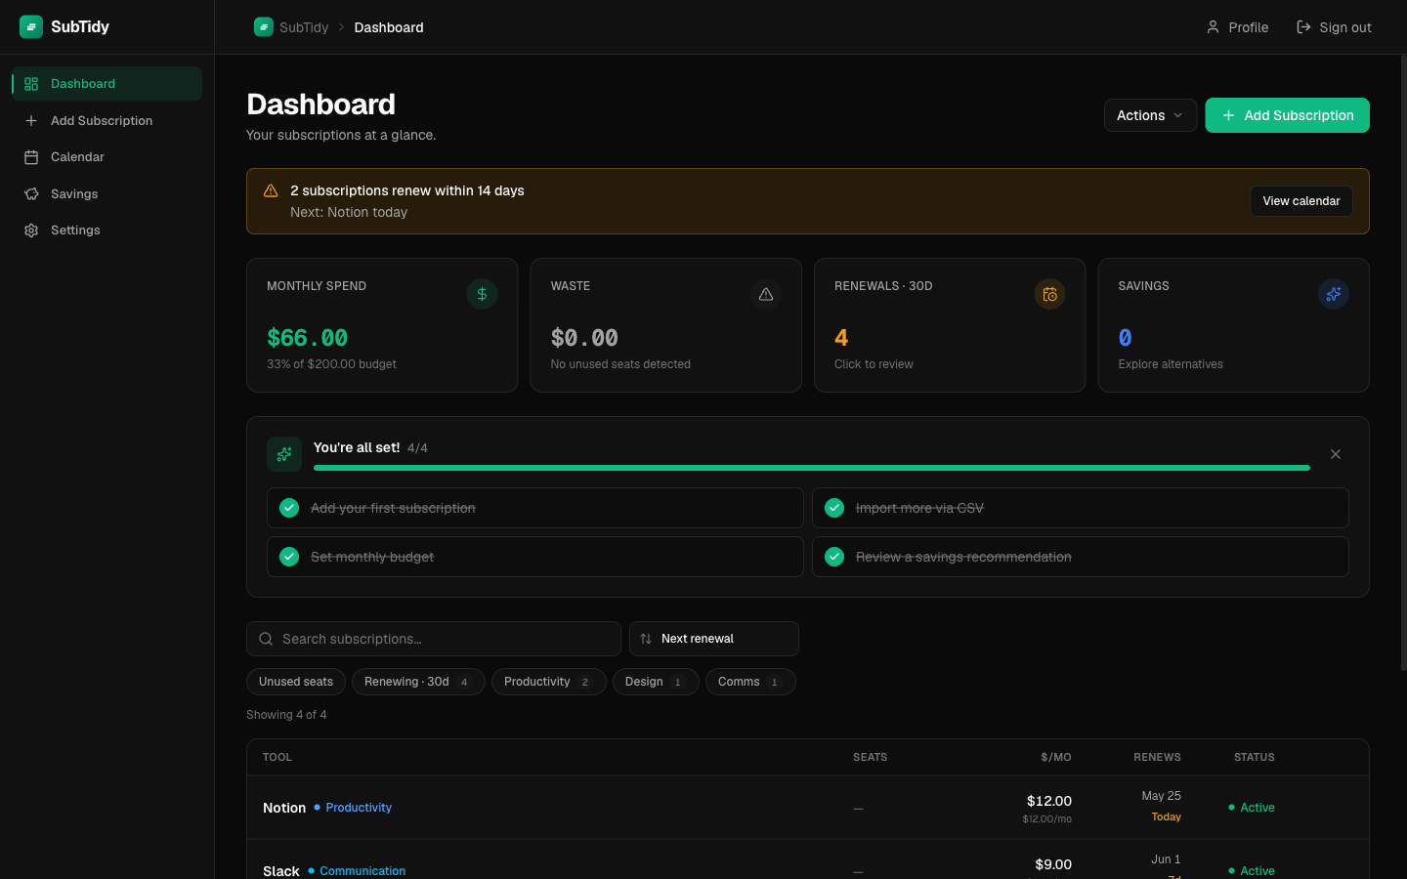Toggle the Unused seats filter chip

click(296, 682)
